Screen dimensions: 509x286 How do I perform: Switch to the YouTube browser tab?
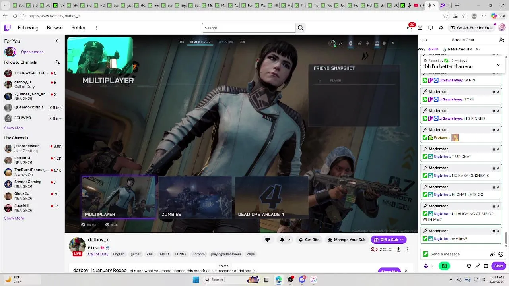(419, 5)
